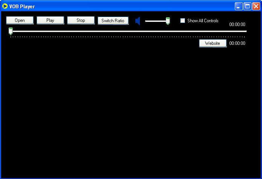Minimize the VOB Player window
Screen dimensions: 262x179
pos(239,6)
